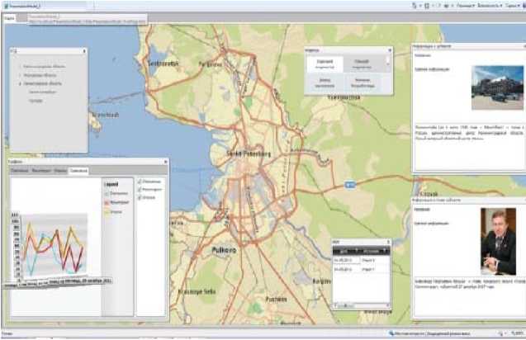
Task: Select the fourth (active) tab in chart panel
Action: tap(79, 171)
